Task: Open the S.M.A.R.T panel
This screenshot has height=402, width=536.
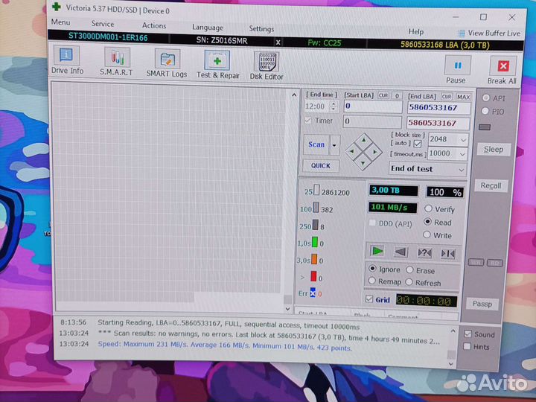Action: [x=117, y=61]
